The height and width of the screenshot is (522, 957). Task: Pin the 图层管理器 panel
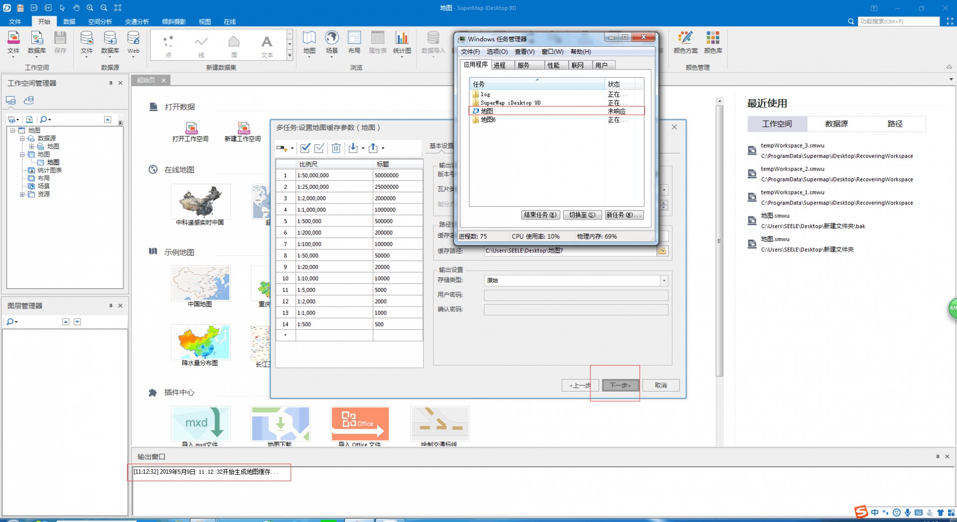pos(111,306)
